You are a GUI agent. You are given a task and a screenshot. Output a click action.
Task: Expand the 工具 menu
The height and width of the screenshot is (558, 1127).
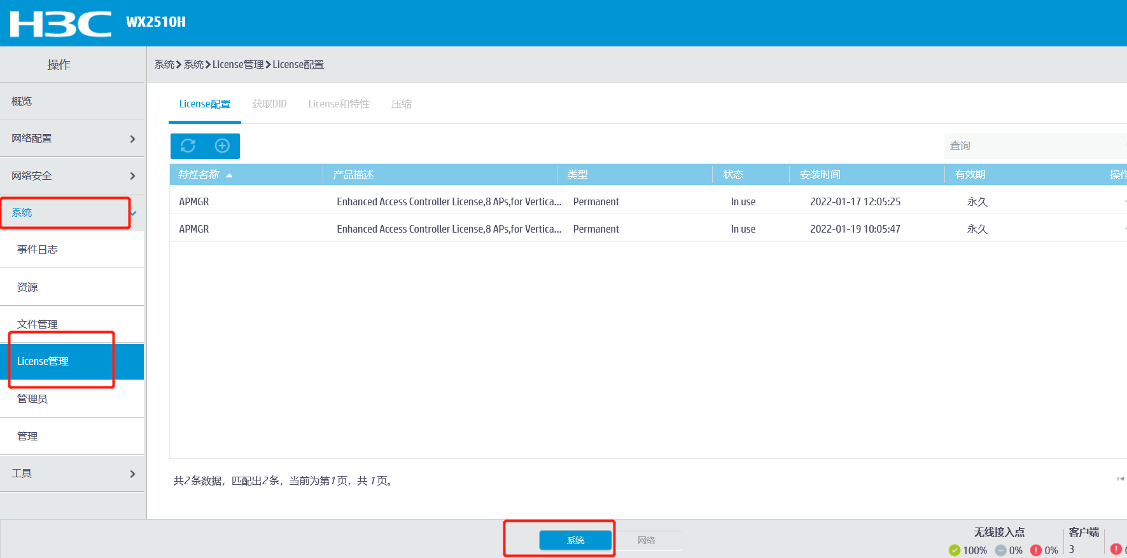[x=72, y=473]
